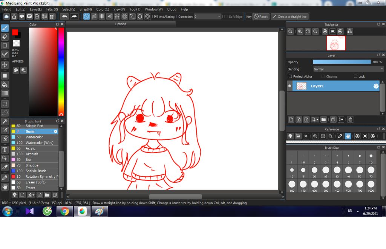Choose brush size 100 preset
386x249 pixels.
pyautogui.click(x=292, y=185)
